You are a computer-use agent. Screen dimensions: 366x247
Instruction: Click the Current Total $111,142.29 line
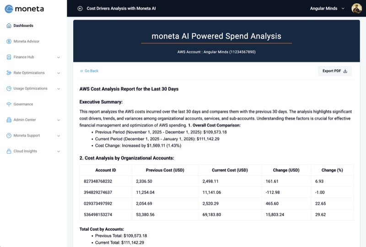119,242
